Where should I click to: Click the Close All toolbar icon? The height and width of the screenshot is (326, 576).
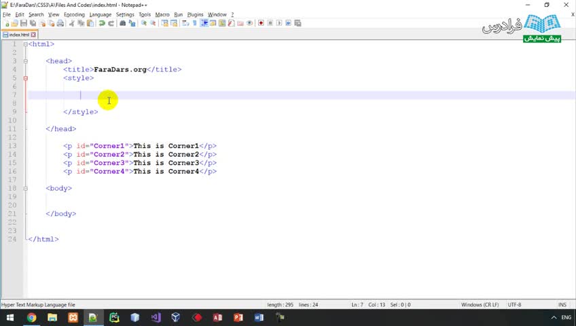52,23
